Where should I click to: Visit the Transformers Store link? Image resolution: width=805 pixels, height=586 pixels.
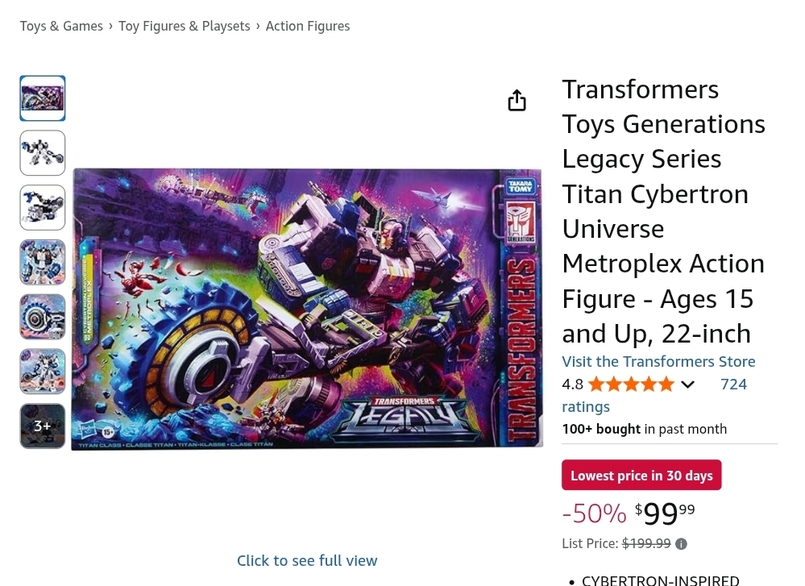[x=658, y=361]
